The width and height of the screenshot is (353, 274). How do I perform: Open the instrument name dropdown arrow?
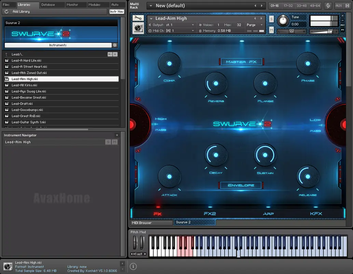point(151,18)
